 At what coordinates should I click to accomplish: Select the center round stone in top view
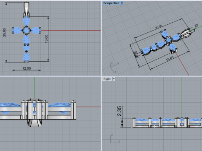tap(27, 30)
